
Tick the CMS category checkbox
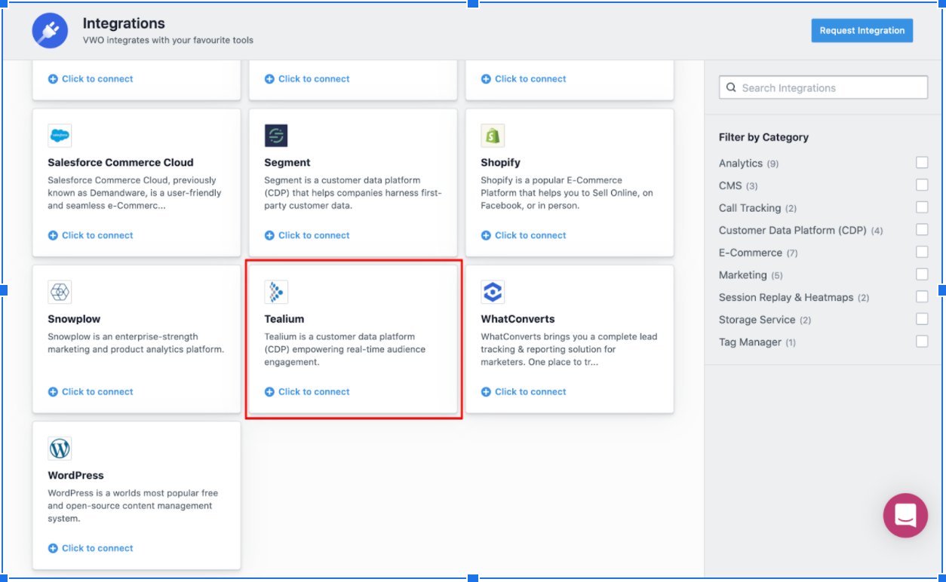coord(922,185)
